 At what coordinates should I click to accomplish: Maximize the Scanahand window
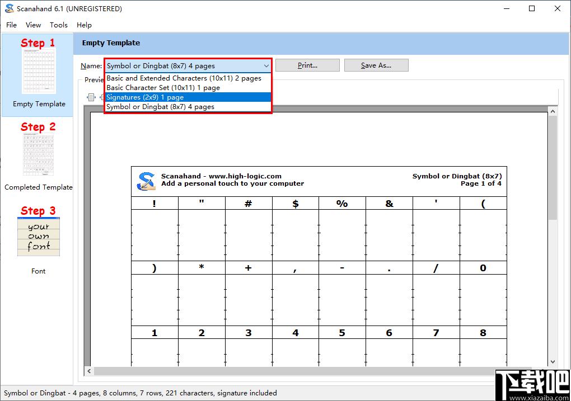[532, 8]
